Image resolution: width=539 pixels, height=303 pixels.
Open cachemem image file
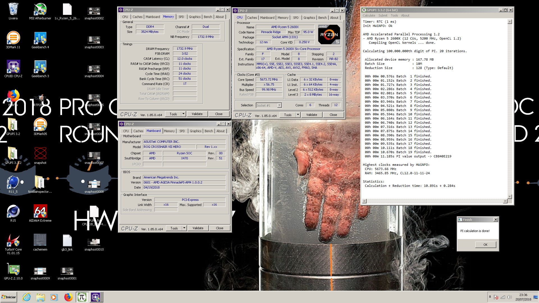coord(40,242)
